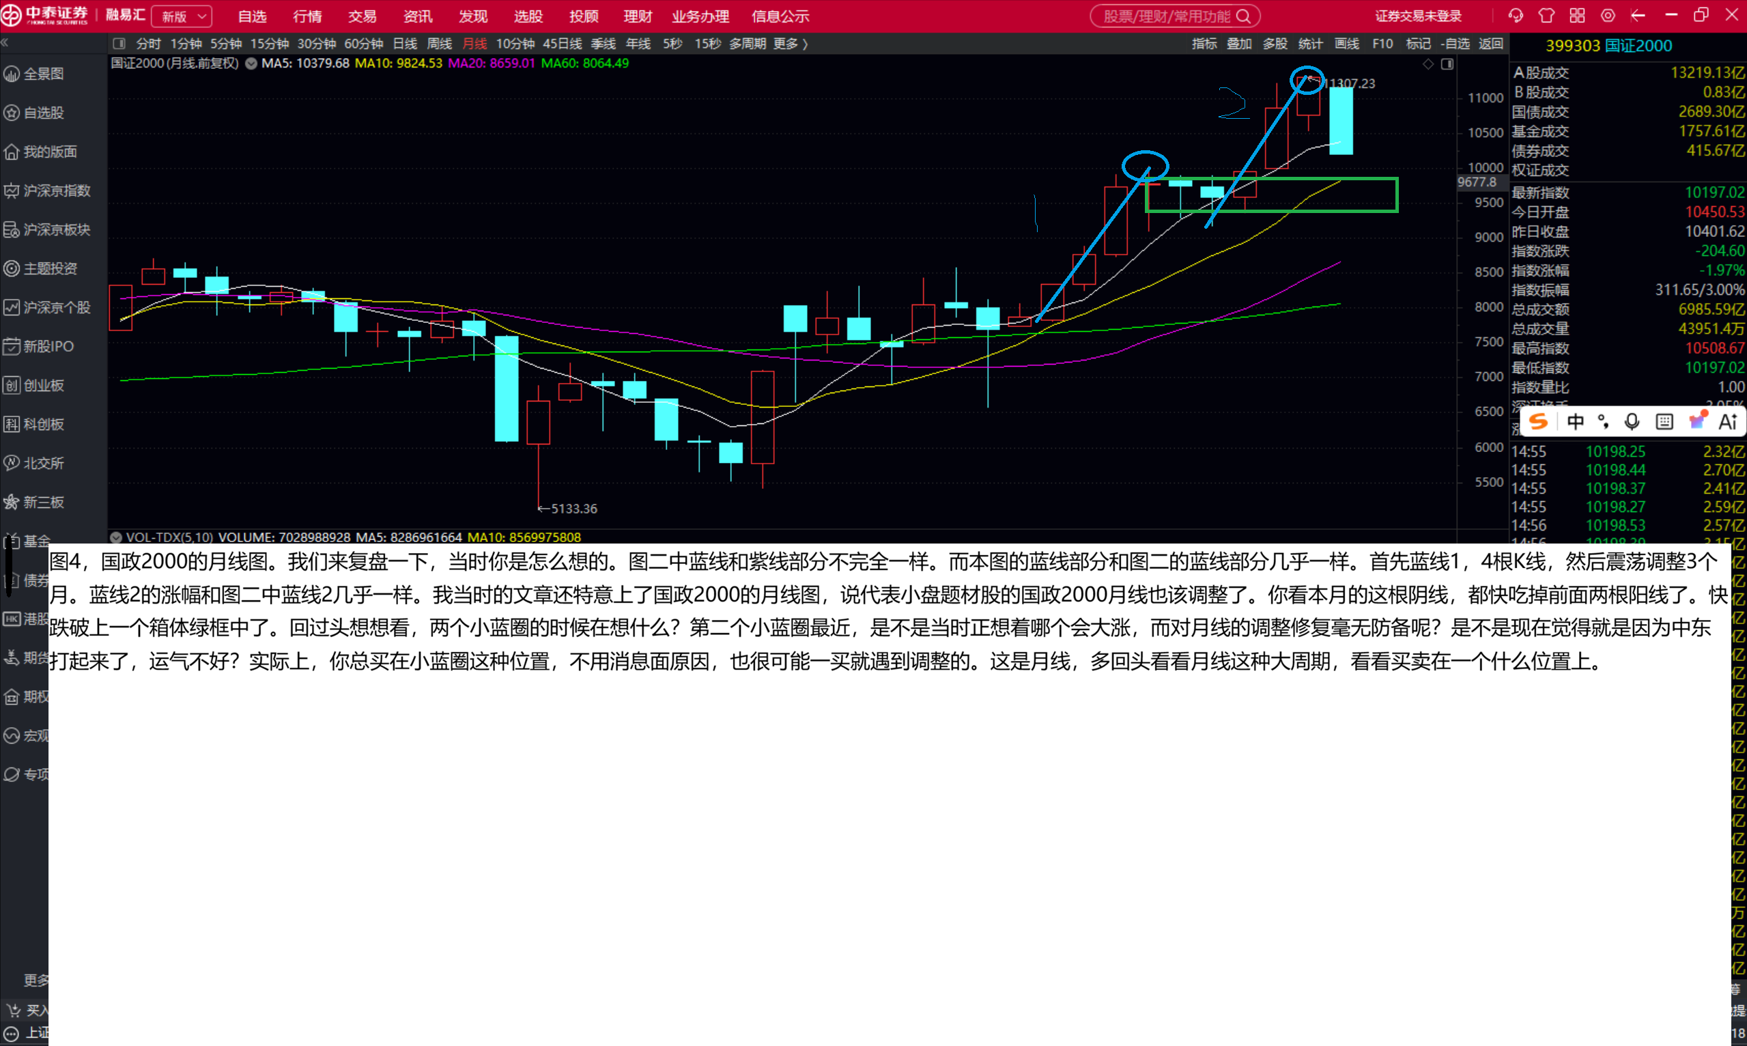Click the Sogou input method S logo
Screen dimensions: 1747x1046
(x=1538, y=421)
